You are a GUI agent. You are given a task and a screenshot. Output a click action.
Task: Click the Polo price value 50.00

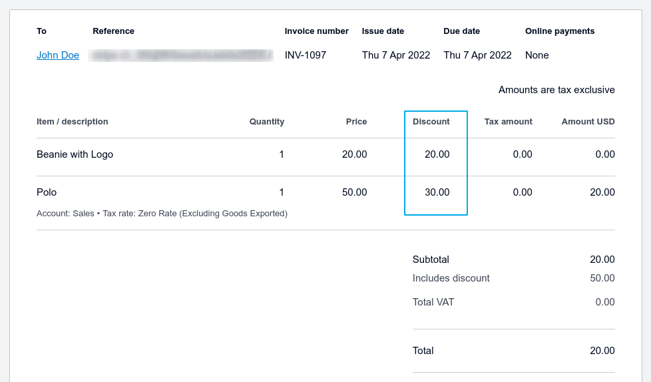coord(355,192)
